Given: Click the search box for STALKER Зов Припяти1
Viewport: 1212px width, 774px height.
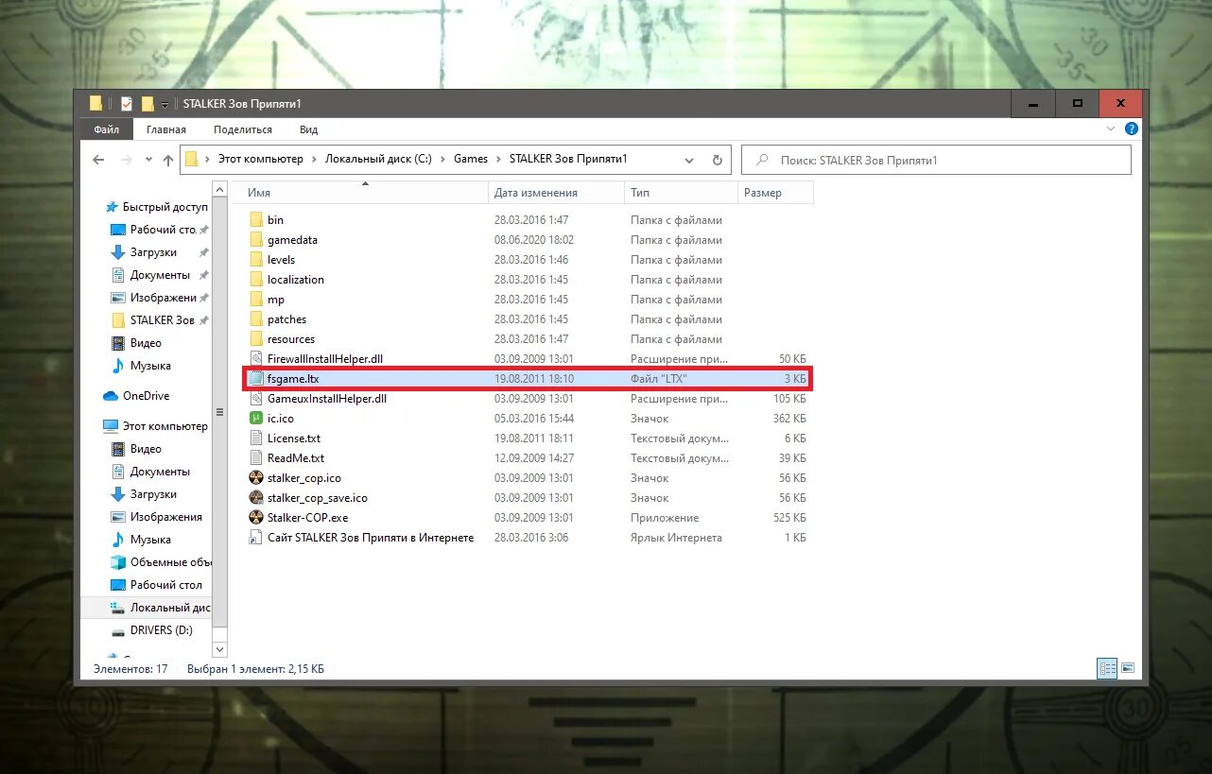Looking at the screenshot, I should [936, 160].
